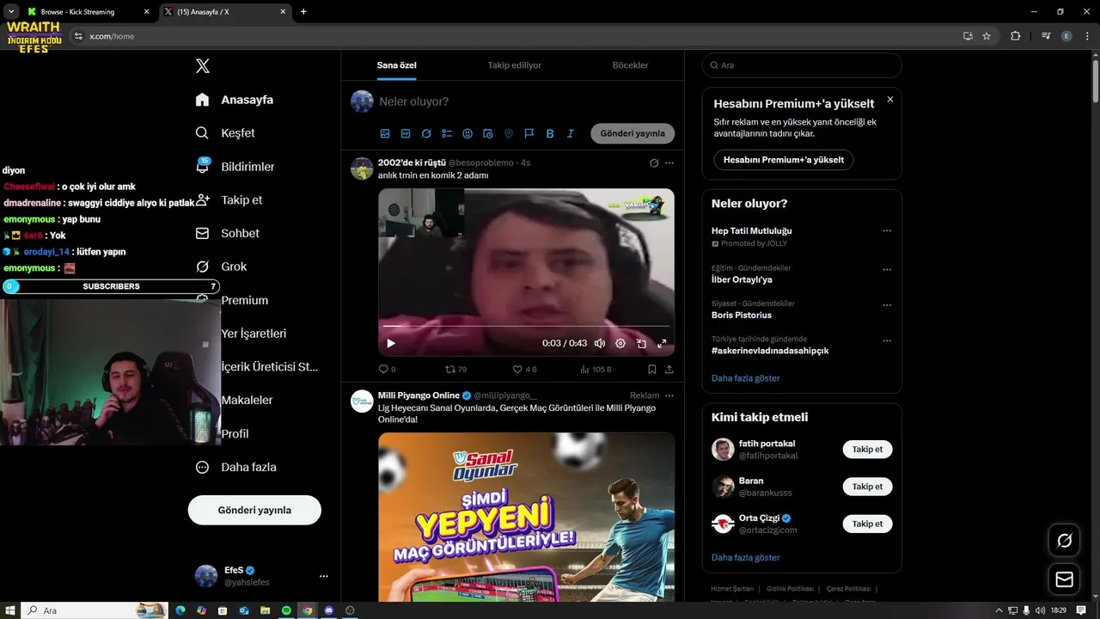
Task: Open Spotify from the taskbar
Action: [x=285, y=610]
